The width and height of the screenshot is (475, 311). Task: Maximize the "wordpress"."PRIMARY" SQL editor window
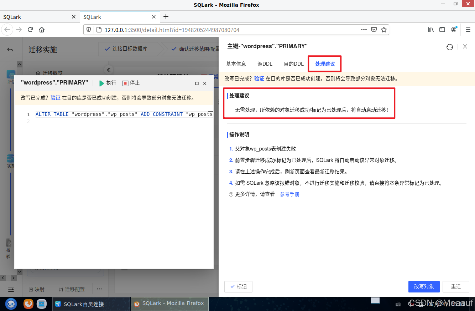coord(197,83)
